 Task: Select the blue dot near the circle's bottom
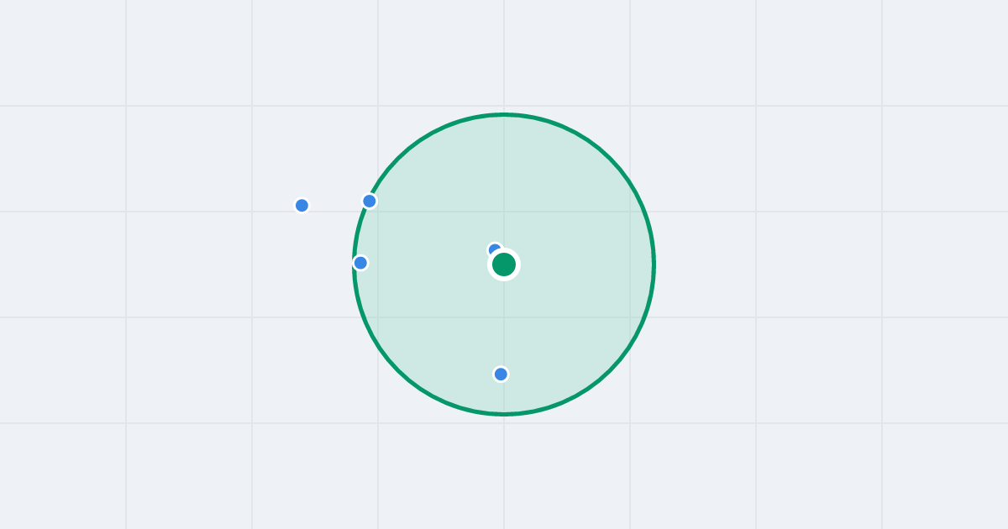[x=501, y=374]
